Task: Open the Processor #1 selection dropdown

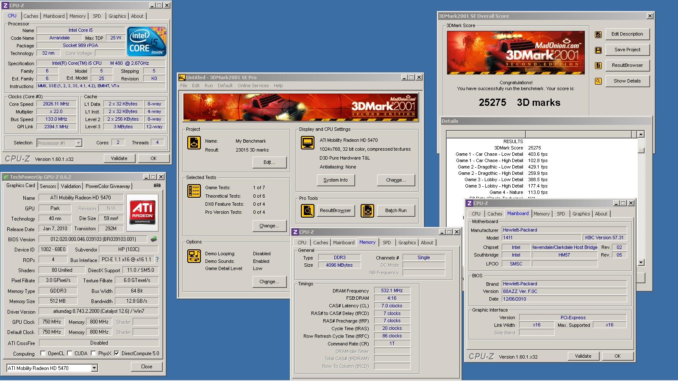Action: pyautogui.click(x=78, y=143)
